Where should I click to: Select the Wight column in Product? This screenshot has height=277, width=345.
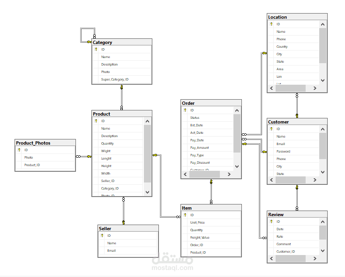(x=118, y=151)
